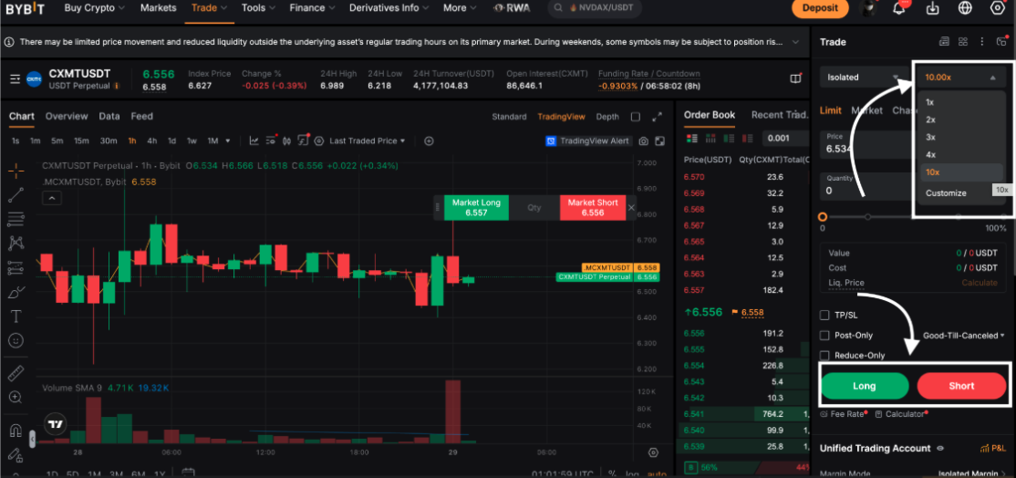Expand chart to fullscreen

[657, 117]
